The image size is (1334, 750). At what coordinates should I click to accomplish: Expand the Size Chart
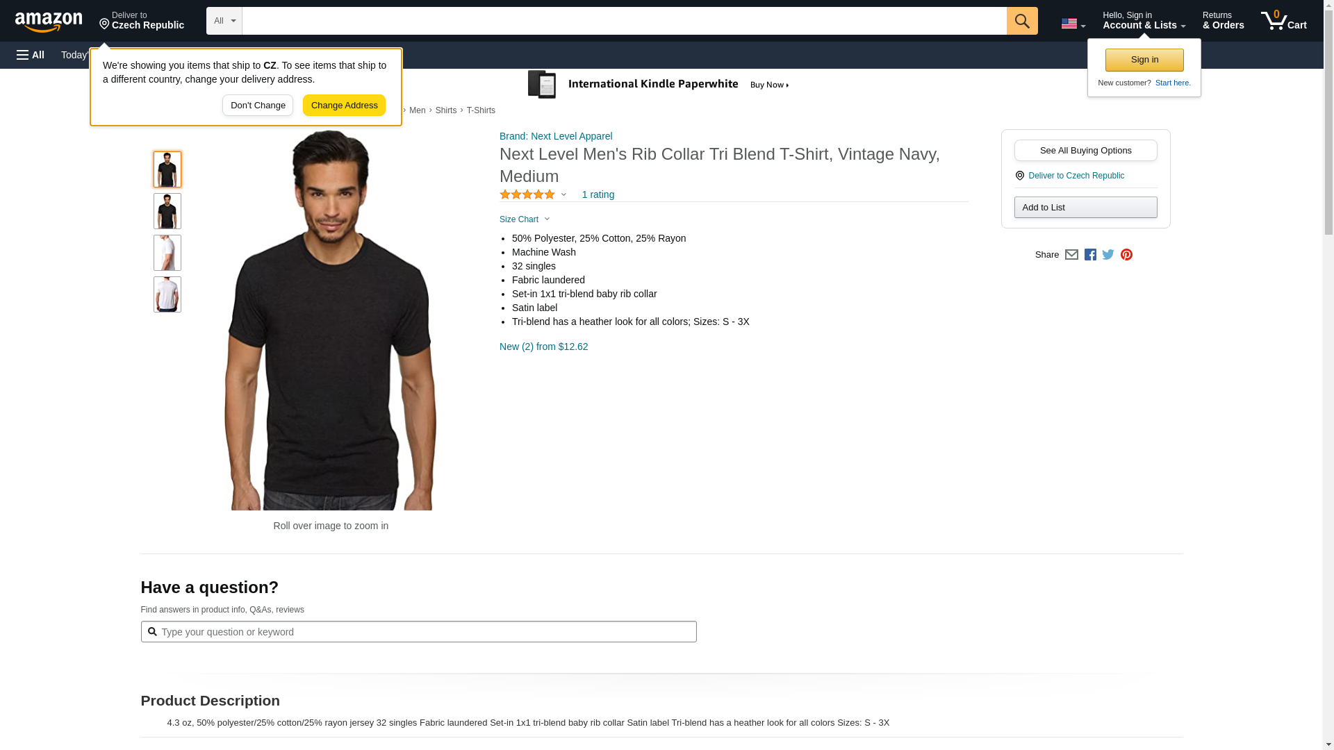525,219
